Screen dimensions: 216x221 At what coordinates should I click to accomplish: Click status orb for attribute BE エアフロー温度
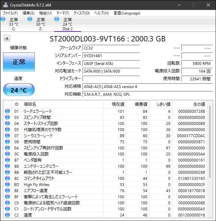7,190
